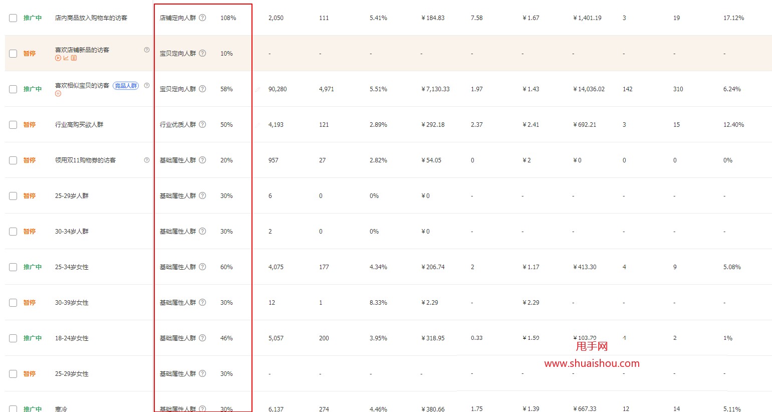Tick the 25-34岁女性 row checkbox

(x=13, y=267)
